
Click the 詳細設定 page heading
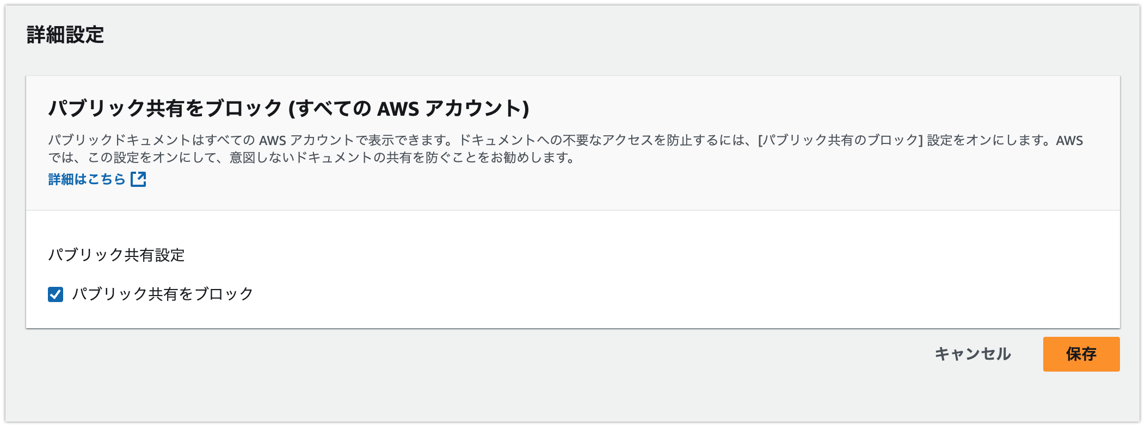pyautogui.click(x=65, y=35)
